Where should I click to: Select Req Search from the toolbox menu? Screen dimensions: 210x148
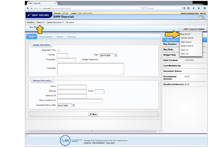[186, 34]
